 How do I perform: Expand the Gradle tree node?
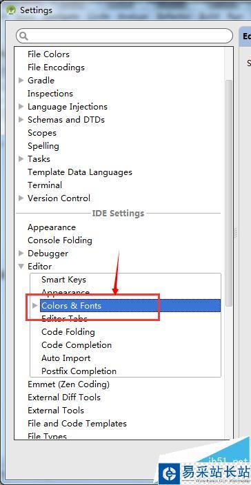(21, 81)
